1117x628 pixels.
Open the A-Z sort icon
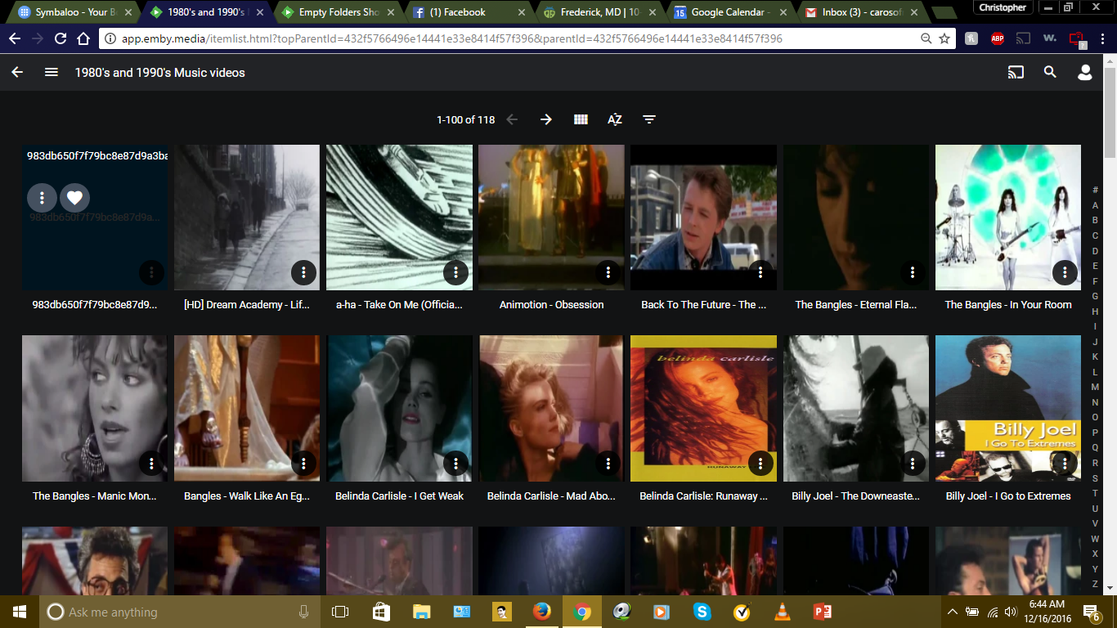tap(614, 119)
